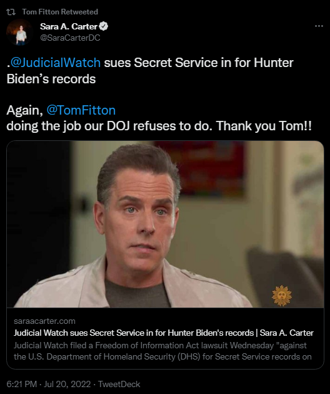Click the Sara A. Carter display name
Screen dimensions: 330x394
pyautogui.click(x=69, y=26)
